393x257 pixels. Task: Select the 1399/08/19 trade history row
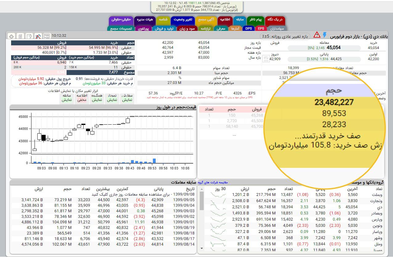(104, 227)
